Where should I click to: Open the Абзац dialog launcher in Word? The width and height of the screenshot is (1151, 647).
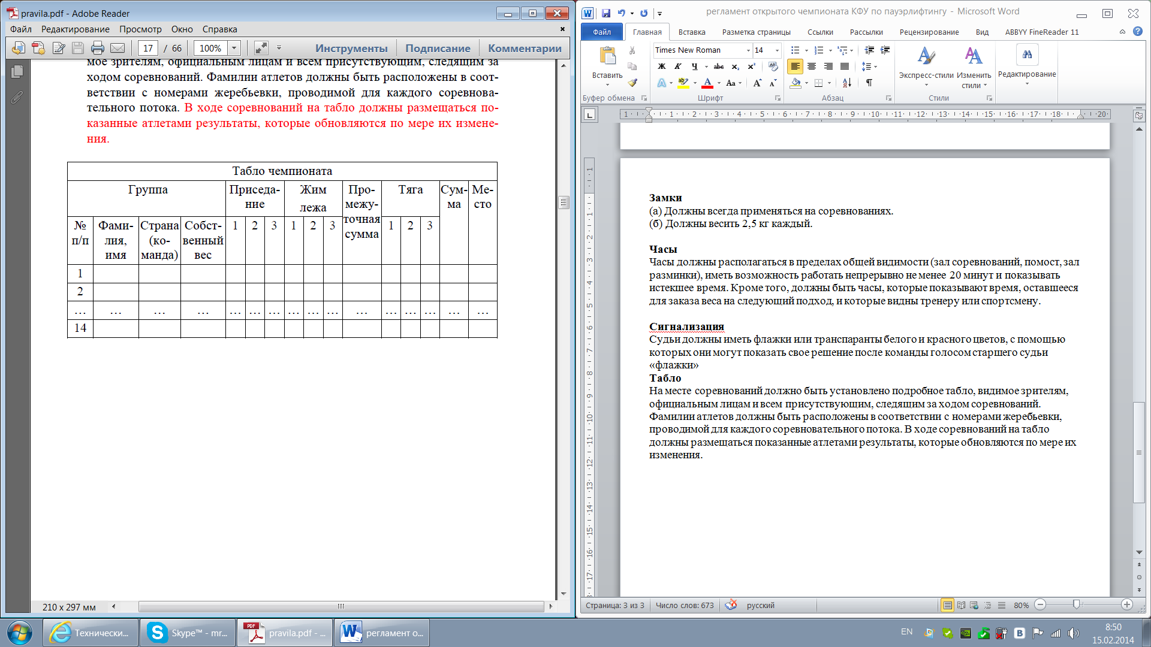(888, 98)
